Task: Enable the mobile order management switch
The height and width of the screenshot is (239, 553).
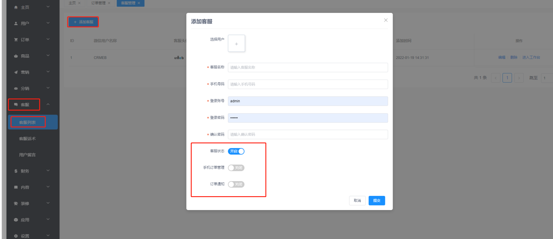Action: (x=236, y=168)
